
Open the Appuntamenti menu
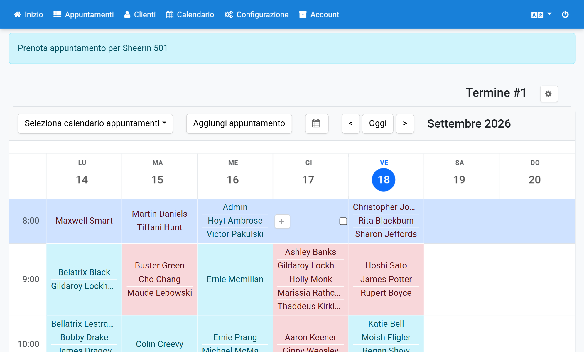pyautogui.click(x=84, y=15)
